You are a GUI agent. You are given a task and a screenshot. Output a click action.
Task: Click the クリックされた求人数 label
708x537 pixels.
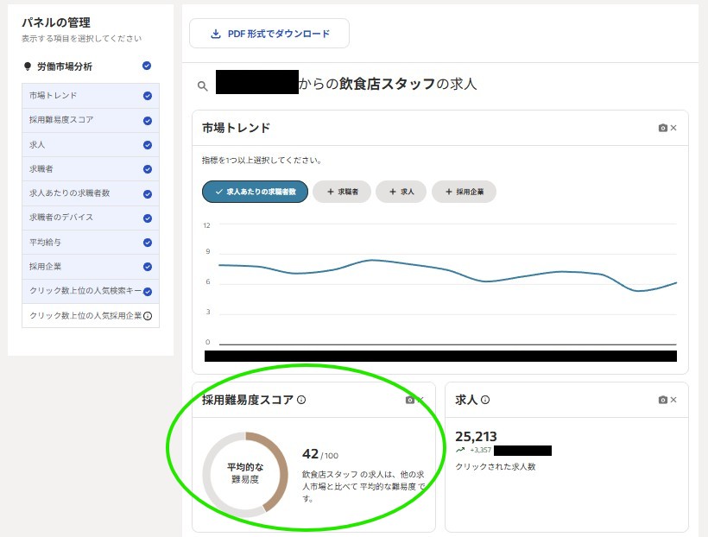click(x=496, y=466)
